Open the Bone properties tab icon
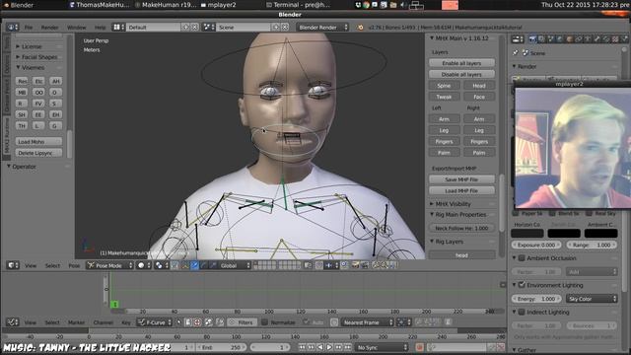 (597, 39)
